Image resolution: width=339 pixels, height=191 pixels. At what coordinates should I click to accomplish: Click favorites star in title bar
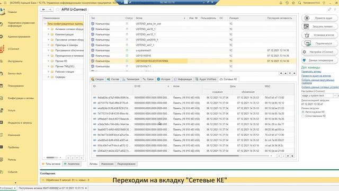pyautogui.click(x=293, y=3)
